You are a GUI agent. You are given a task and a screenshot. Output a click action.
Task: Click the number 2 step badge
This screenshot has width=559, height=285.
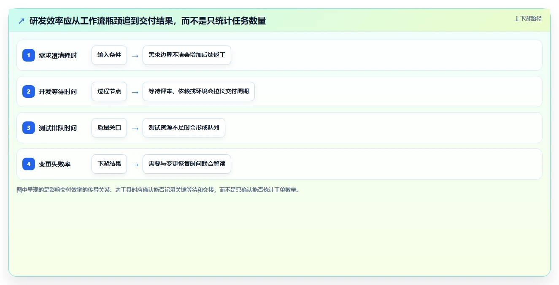coord(29,91)
